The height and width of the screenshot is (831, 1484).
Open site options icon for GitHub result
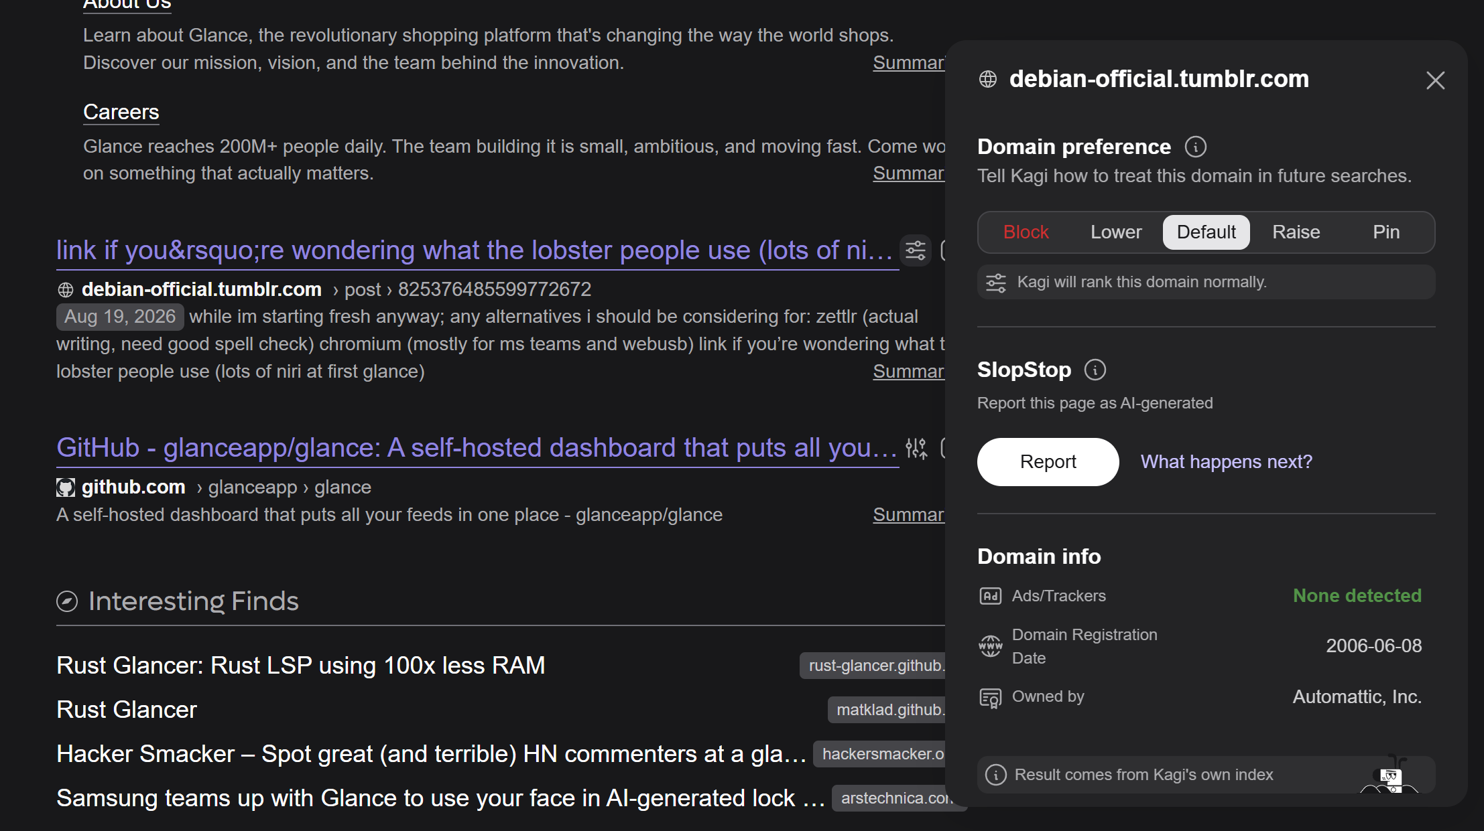916,448
